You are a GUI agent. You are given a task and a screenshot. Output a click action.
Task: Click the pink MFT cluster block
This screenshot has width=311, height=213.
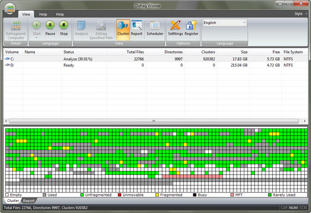(192, 176)
